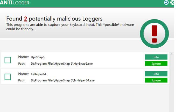Show Info for HprSnap6
The image size is (176, 112).
tap(156, 57)
